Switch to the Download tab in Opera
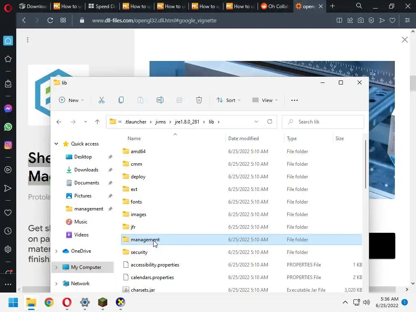Screen dimensions: 416x312 tap(33, 6)
